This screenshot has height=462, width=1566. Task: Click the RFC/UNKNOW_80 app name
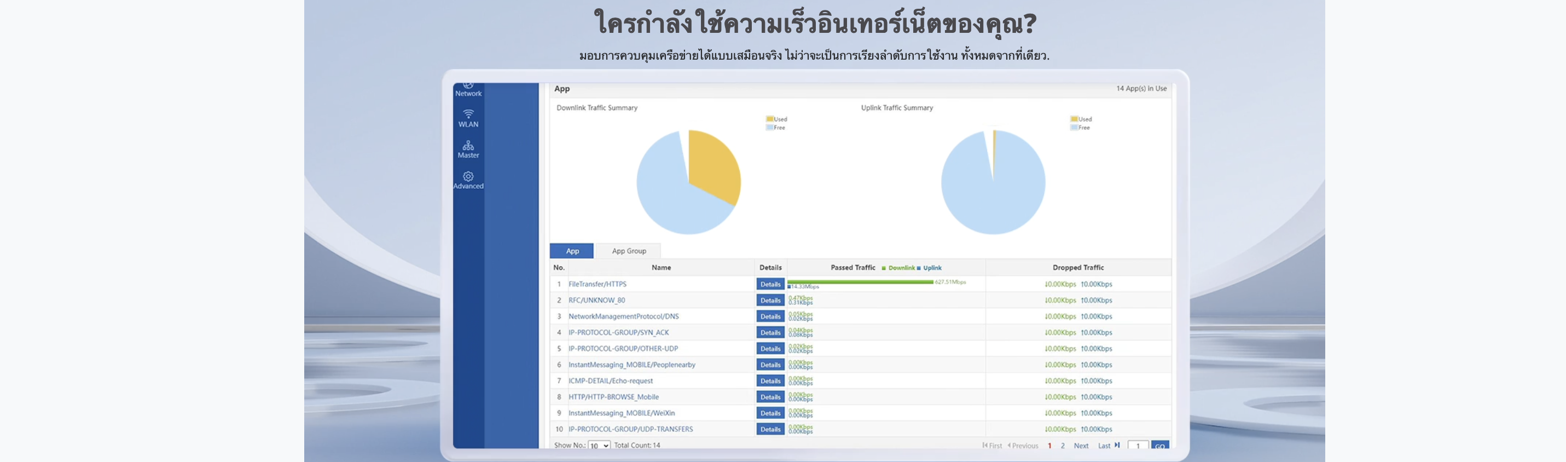pos(596,301)
